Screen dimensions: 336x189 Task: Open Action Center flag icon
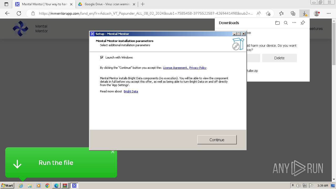pyautogui.click(x=311, y=186)
